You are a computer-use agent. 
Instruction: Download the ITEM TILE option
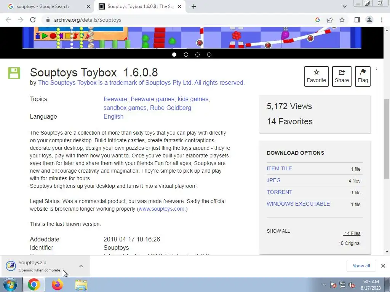[279, 168]
